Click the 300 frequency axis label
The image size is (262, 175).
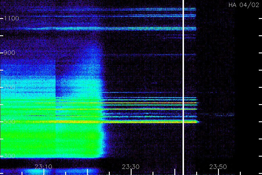[x=9, y=156]
